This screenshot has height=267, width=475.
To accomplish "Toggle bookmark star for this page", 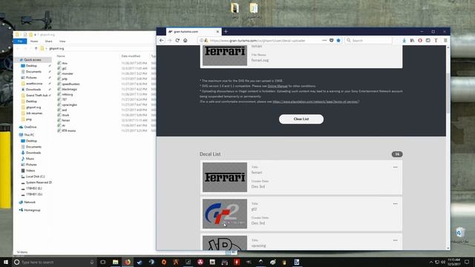I will [x=338, y=40].
